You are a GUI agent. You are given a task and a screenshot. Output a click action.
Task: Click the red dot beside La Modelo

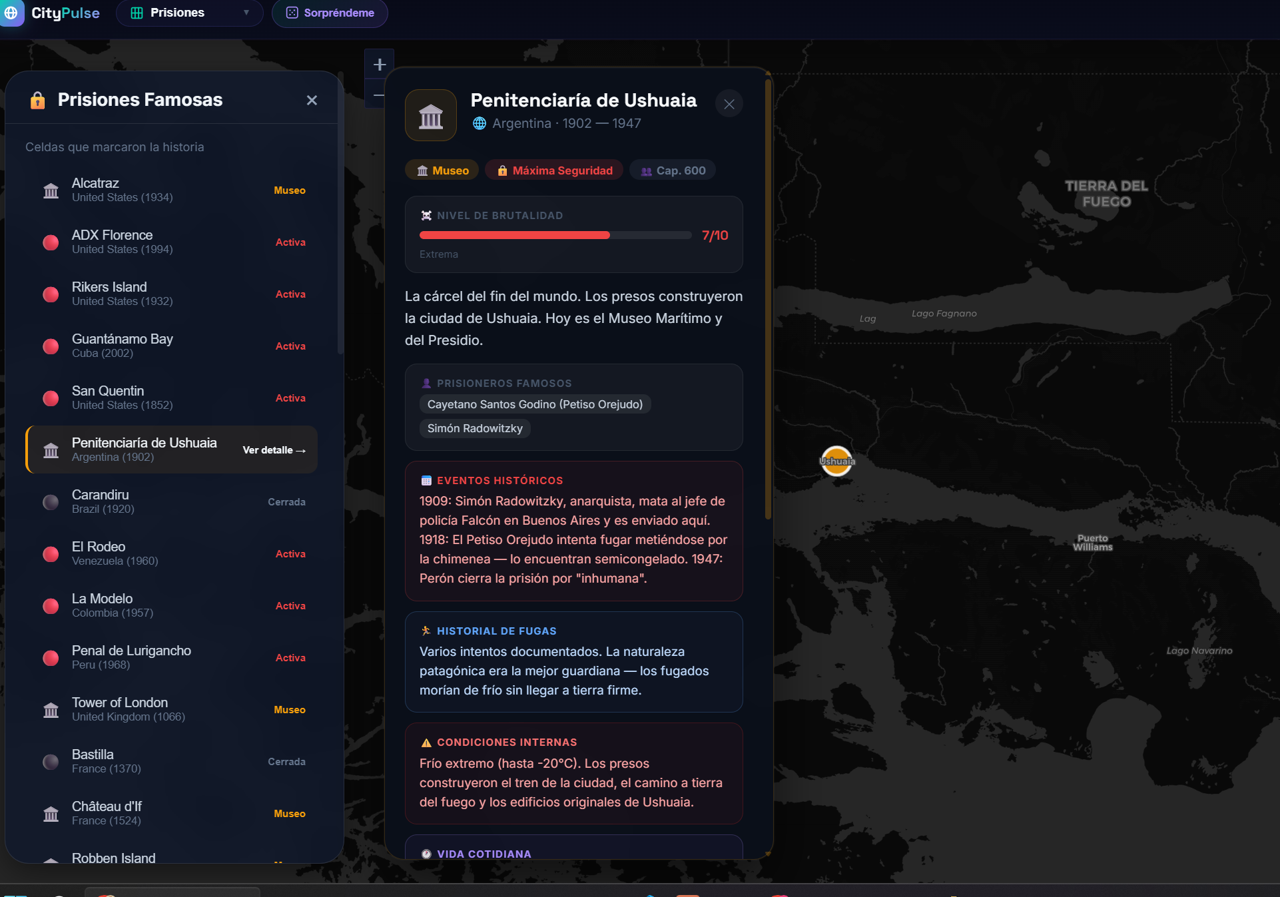(51, 606)
